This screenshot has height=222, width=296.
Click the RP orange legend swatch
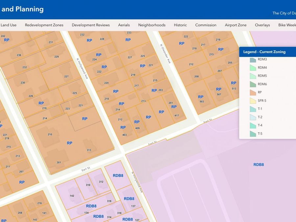click(x=253, y=92)
